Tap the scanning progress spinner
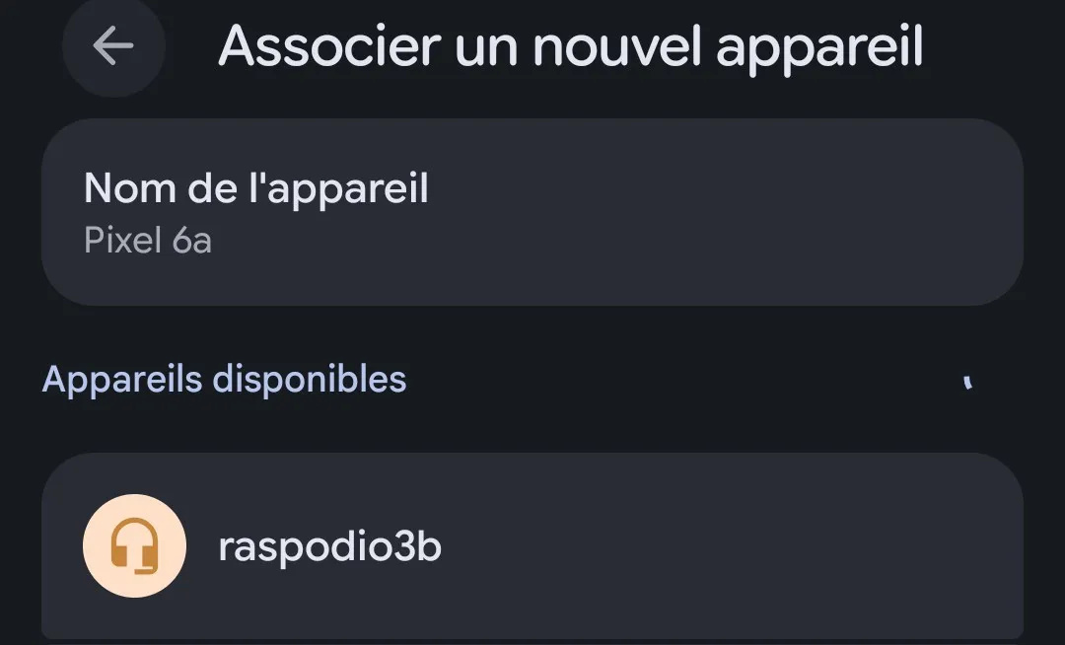The image size is (1065, 645). (x=968, y=382)
